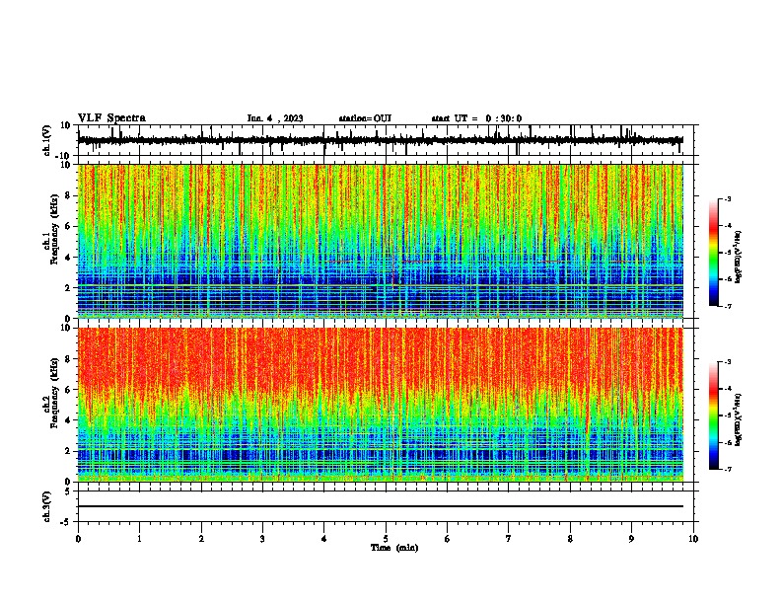
Task: Click the lower colorbar log(PSD) label
Action: (739, 419)
